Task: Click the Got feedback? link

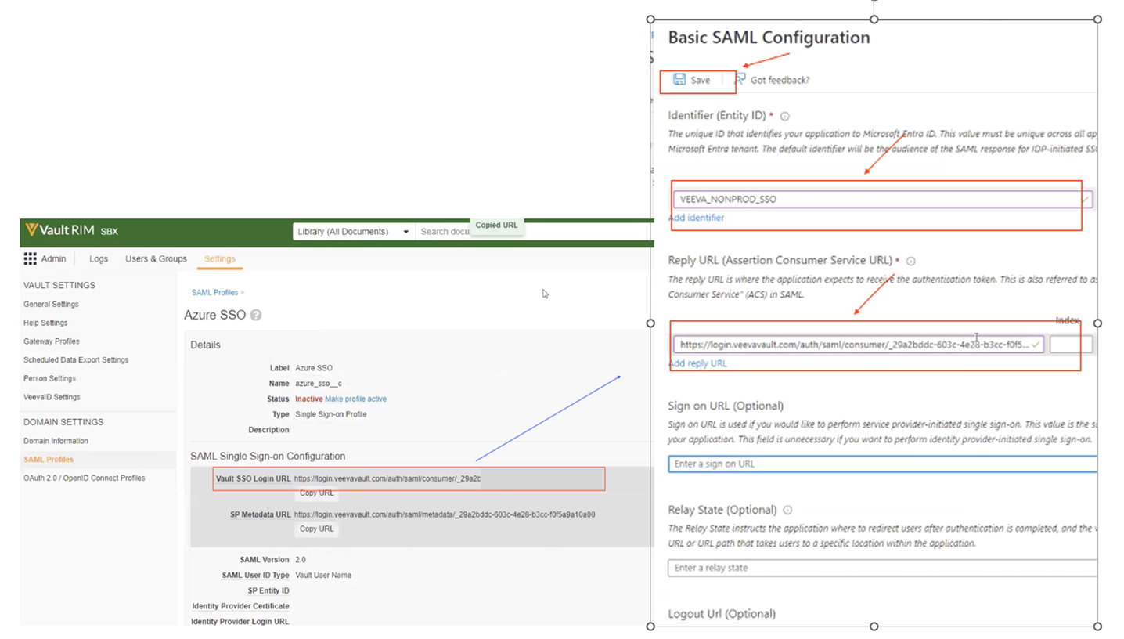Action: 780,80
